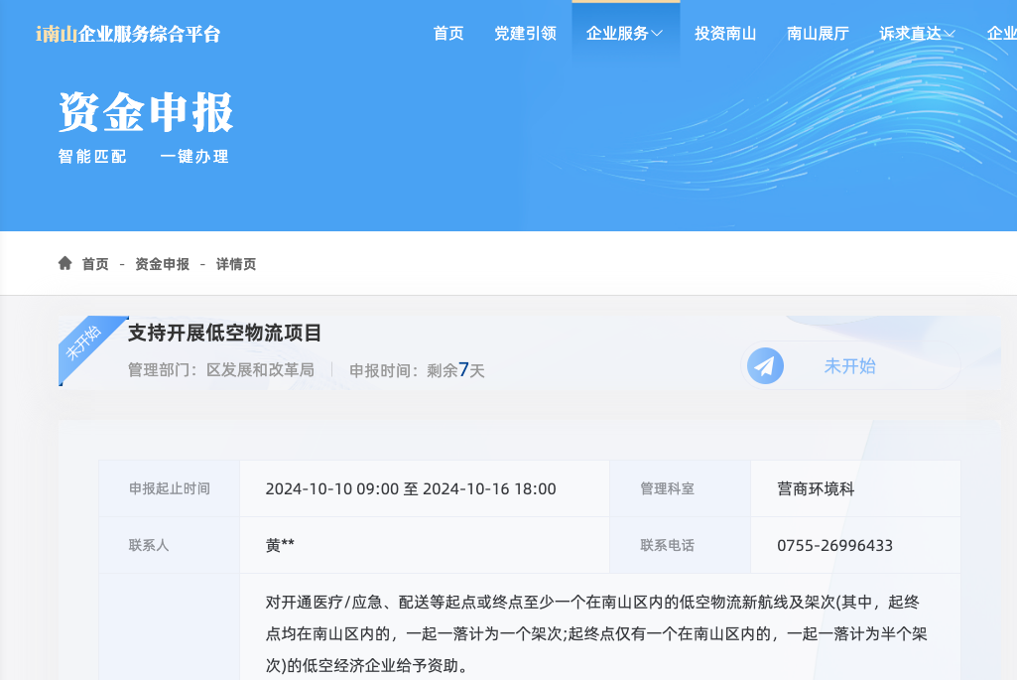Go to 首页 via breadcrumb link
1017x680 pixels.
click(95, 264)
